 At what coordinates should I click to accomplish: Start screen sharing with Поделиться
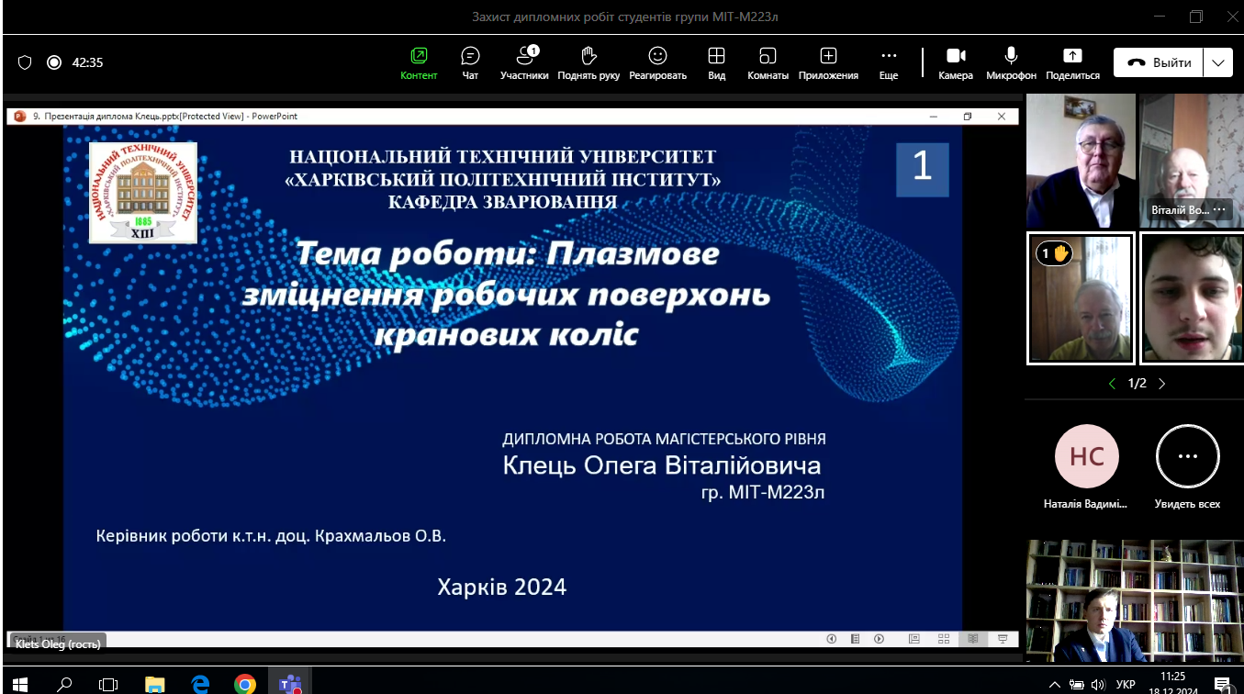coord(1072,63)
